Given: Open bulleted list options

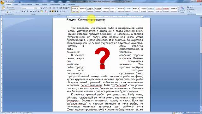Looking at the screenshot, I should (50, 8).
